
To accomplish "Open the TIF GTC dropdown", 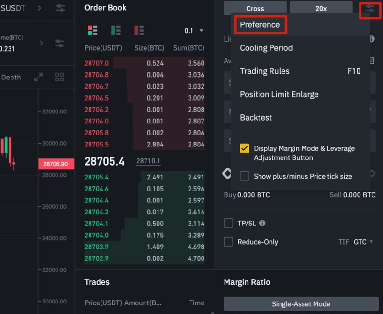I will (363, 242).
